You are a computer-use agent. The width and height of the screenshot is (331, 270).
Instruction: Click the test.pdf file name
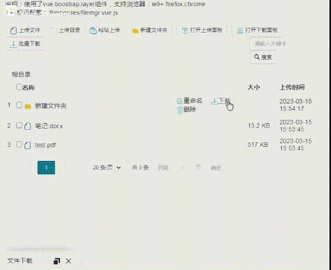[x=46, y=145]
